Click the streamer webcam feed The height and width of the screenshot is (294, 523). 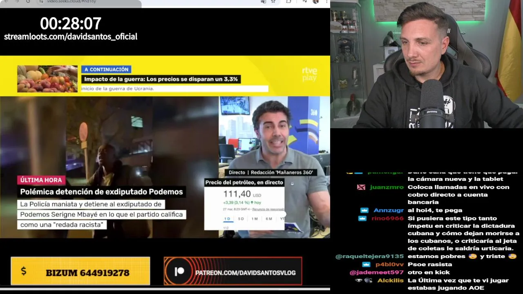pyautogui.click(x=427, y=64)
